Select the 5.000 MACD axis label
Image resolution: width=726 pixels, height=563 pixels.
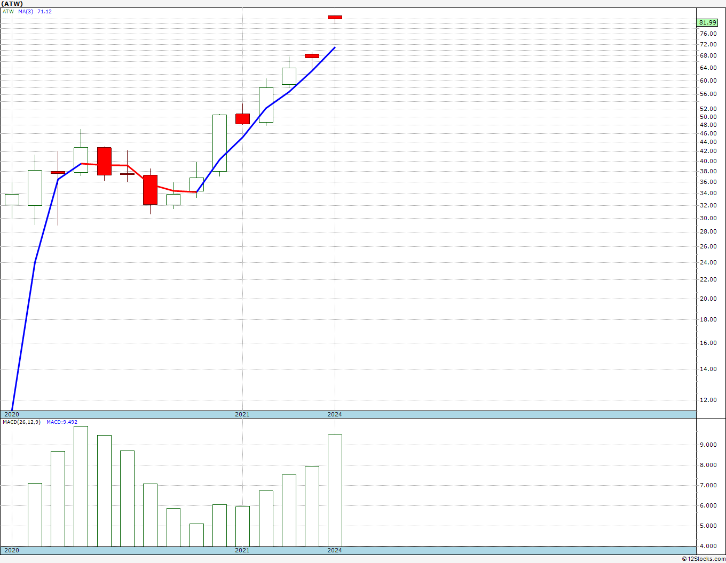coord(708,526)
